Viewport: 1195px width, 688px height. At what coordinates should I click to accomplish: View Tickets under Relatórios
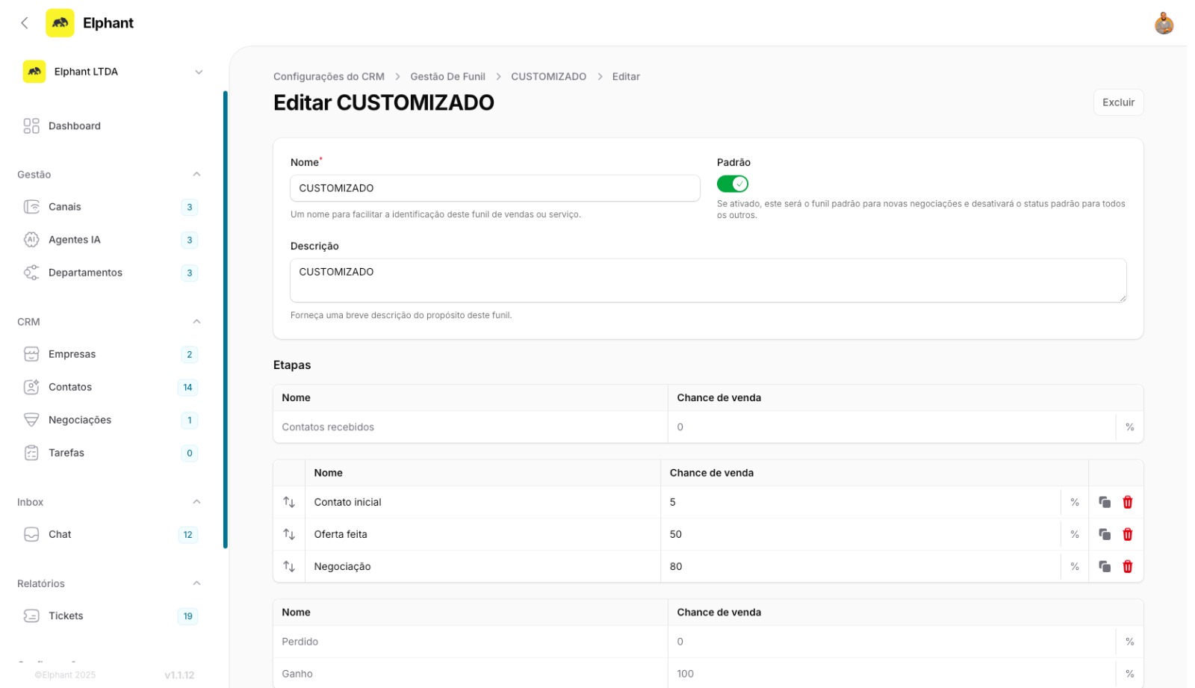pyautogui.click(x=66, y=616)
